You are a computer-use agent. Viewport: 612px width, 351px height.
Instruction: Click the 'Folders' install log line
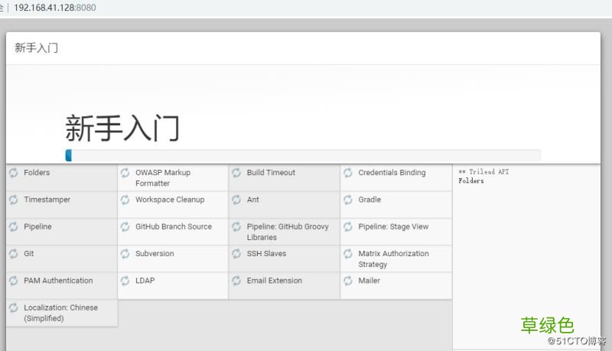click(x=471, y=180)
